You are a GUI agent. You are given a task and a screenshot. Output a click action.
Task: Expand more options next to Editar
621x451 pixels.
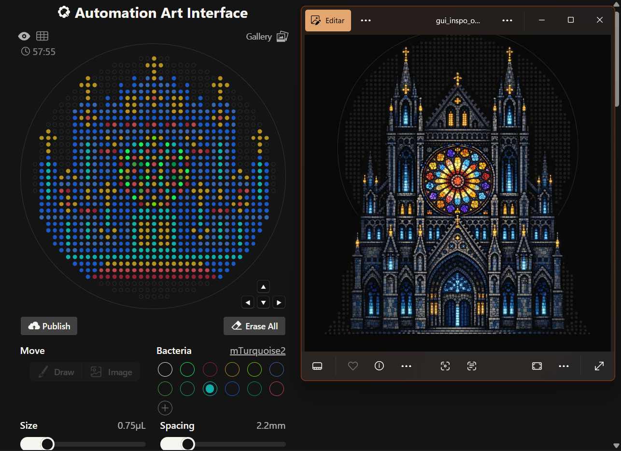click(x=366, y=20)
